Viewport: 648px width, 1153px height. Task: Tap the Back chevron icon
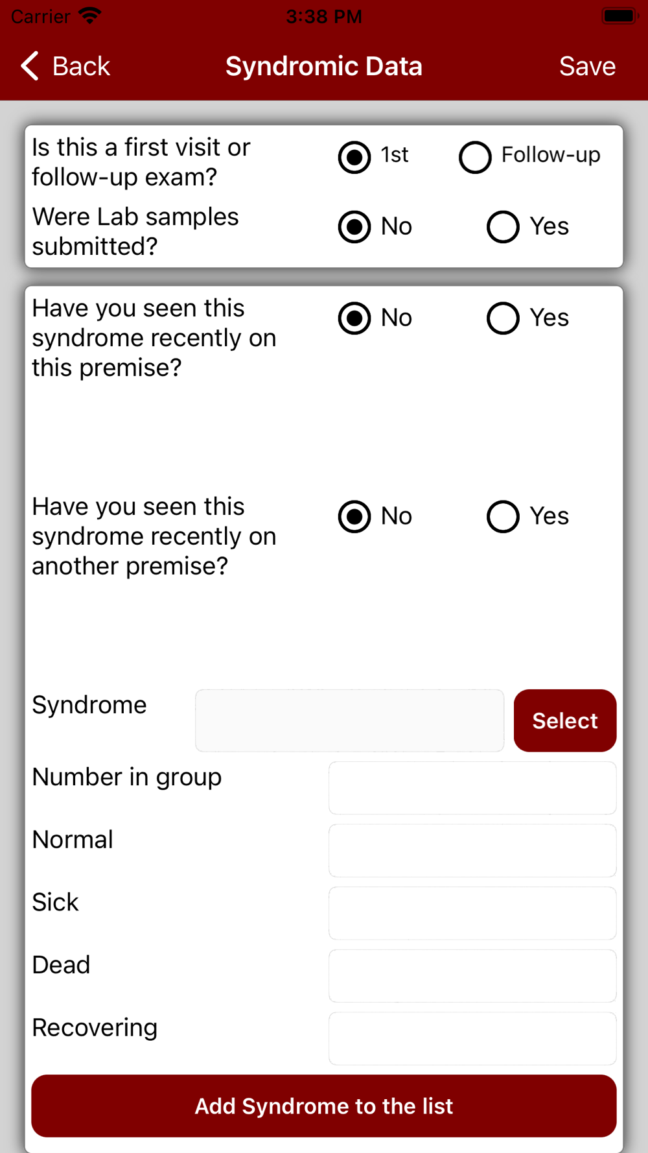coord(30,66)
